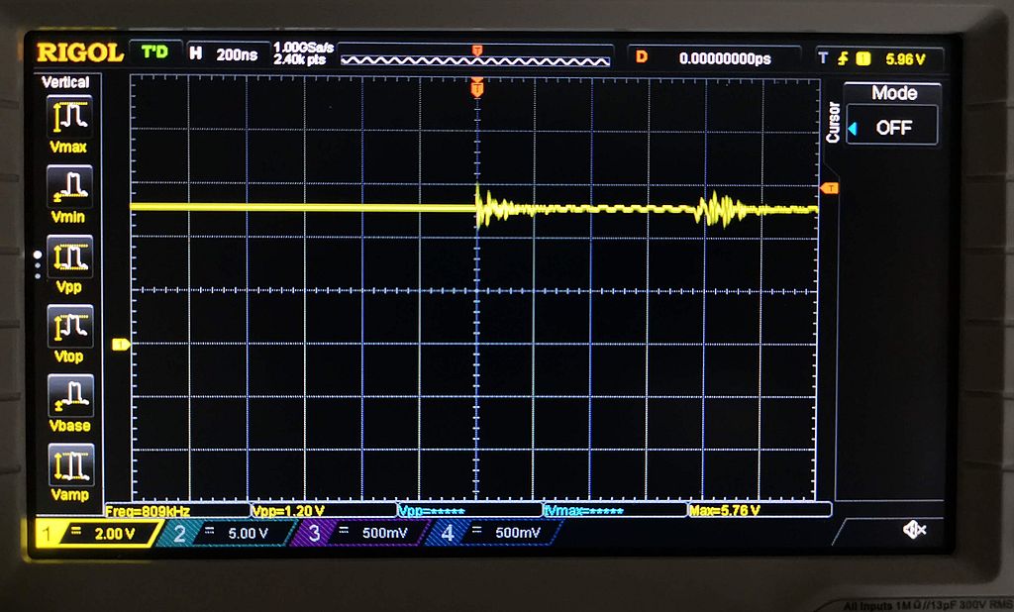Click the T'D trigger status indicator

(x=155, y=52)
